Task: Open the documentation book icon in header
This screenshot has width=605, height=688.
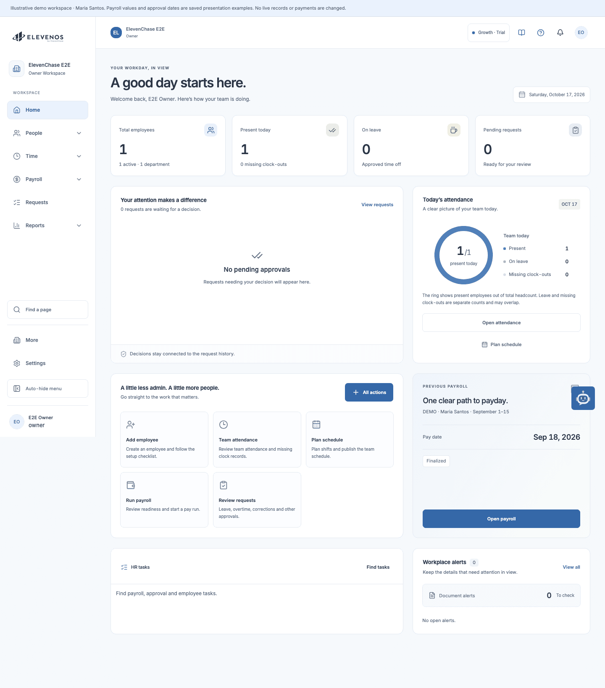Action: click(x=521, y=33)
